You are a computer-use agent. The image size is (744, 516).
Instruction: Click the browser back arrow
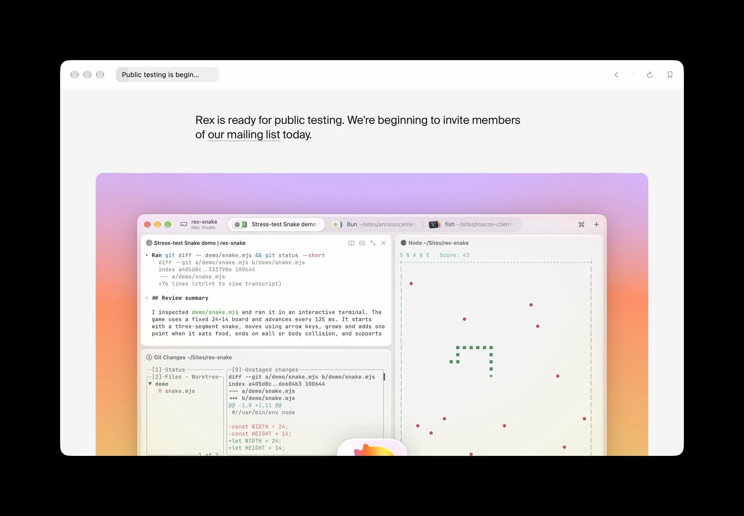616,75
